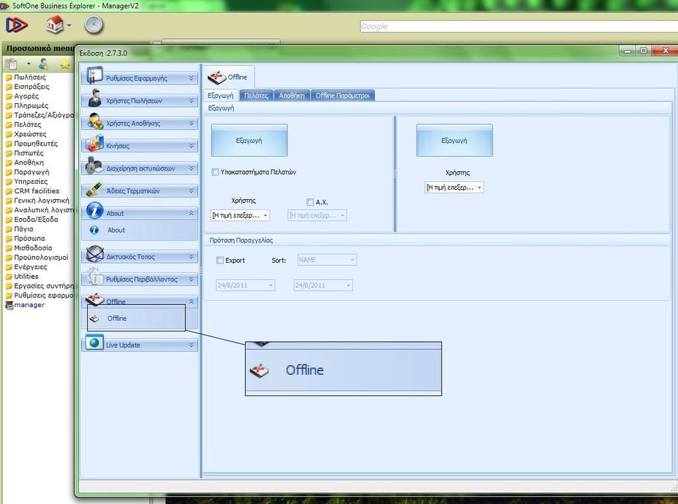Screen dimensions: 678x504
Task: Click the user icon in the Προσωπικό menu toolbar
Action: pyautogui.click(x=43, y=64)
